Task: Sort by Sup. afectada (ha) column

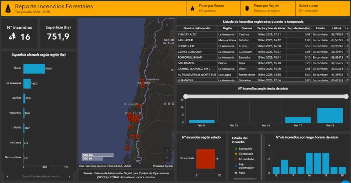Action: [x=299, y=28]
